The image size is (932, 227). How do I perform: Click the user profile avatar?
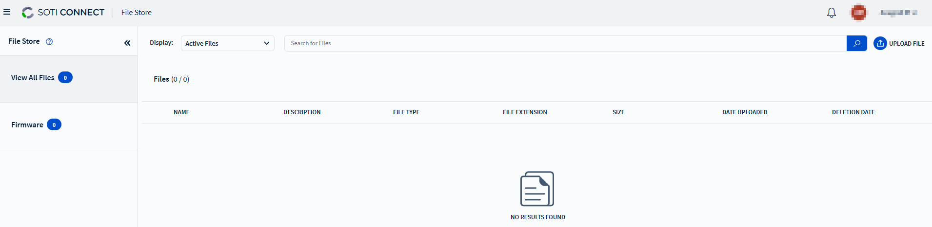pyautogui.click(x=858, y=13)
